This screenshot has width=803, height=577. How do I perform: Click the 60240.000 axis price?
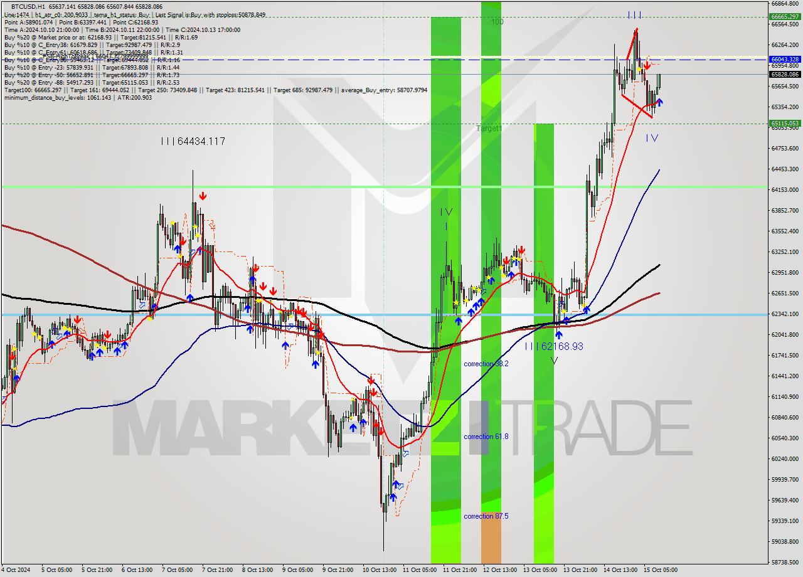click(785, 458)
